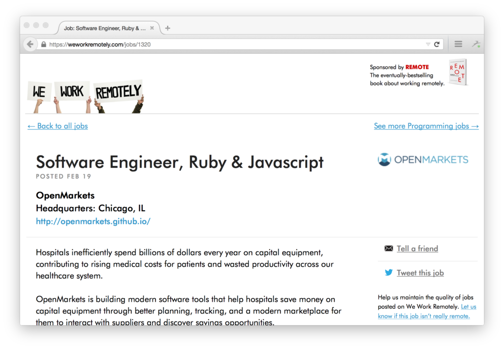
Task: Visit the openmarkets.github.io link
Action: 93,221
